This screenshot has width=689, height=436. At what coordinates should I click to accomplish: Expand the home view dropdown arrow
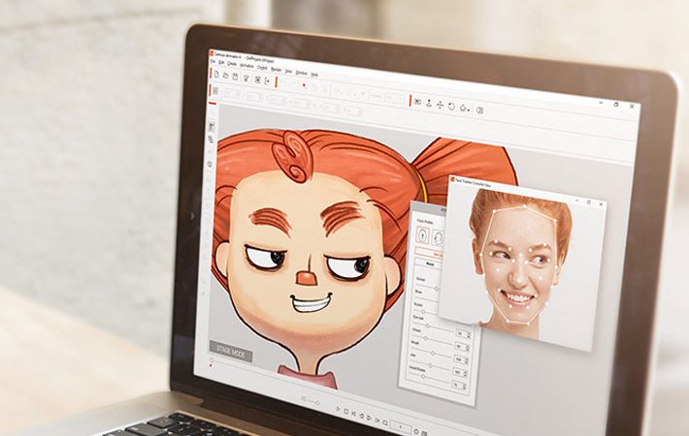click(469, 110)
